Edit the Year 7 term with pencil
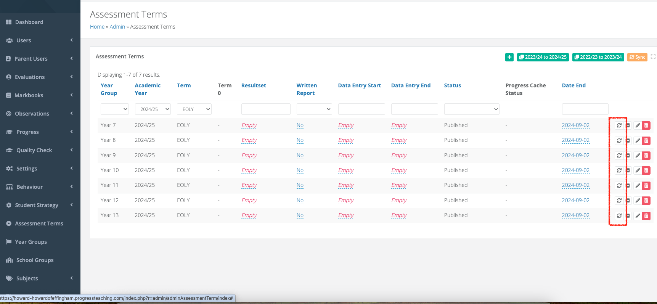Screen dimensions: 657x304 [638, 125]
